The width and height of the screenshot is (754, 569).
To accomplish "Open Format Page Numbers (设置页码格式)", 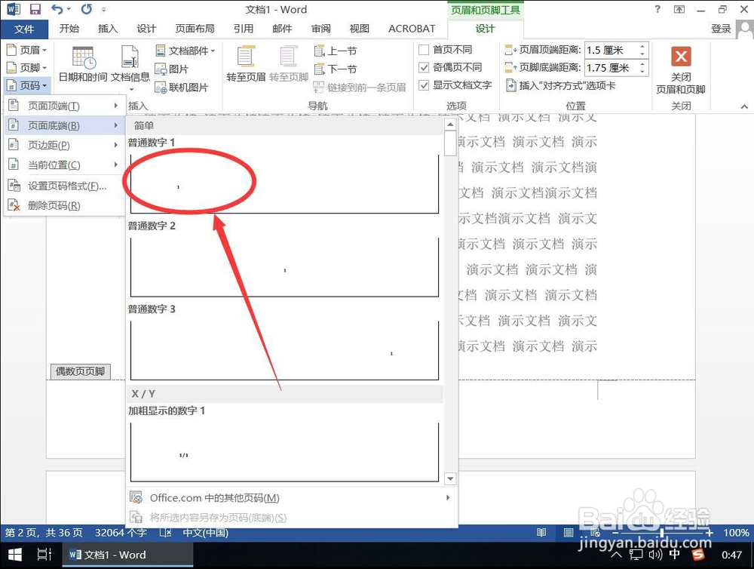I will coord(64,186).
